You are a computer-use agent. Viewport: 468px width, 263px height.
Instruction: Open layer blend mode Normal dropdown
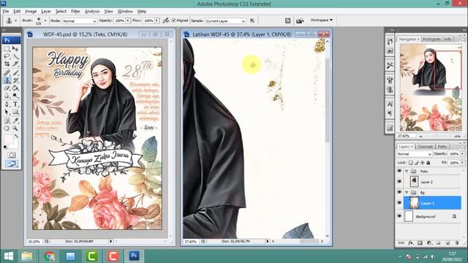pos(415,154)
